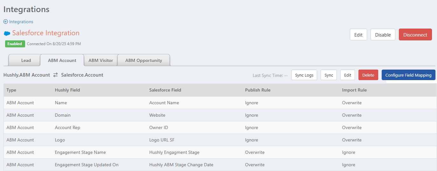Open the Integrations breadcrumb link

21,22
